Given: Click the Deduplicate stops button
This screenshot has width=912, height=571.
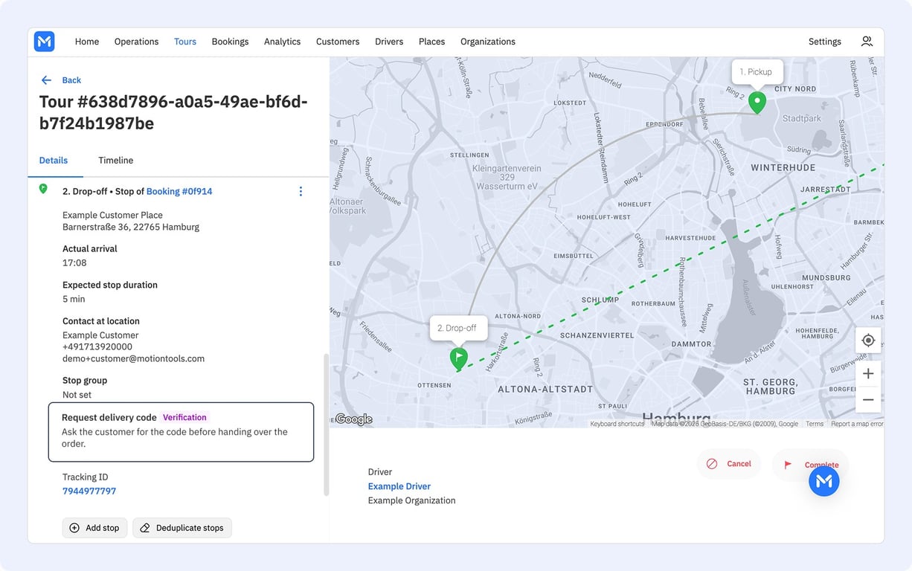Looking at the screenshot, I should pos(182,528).
